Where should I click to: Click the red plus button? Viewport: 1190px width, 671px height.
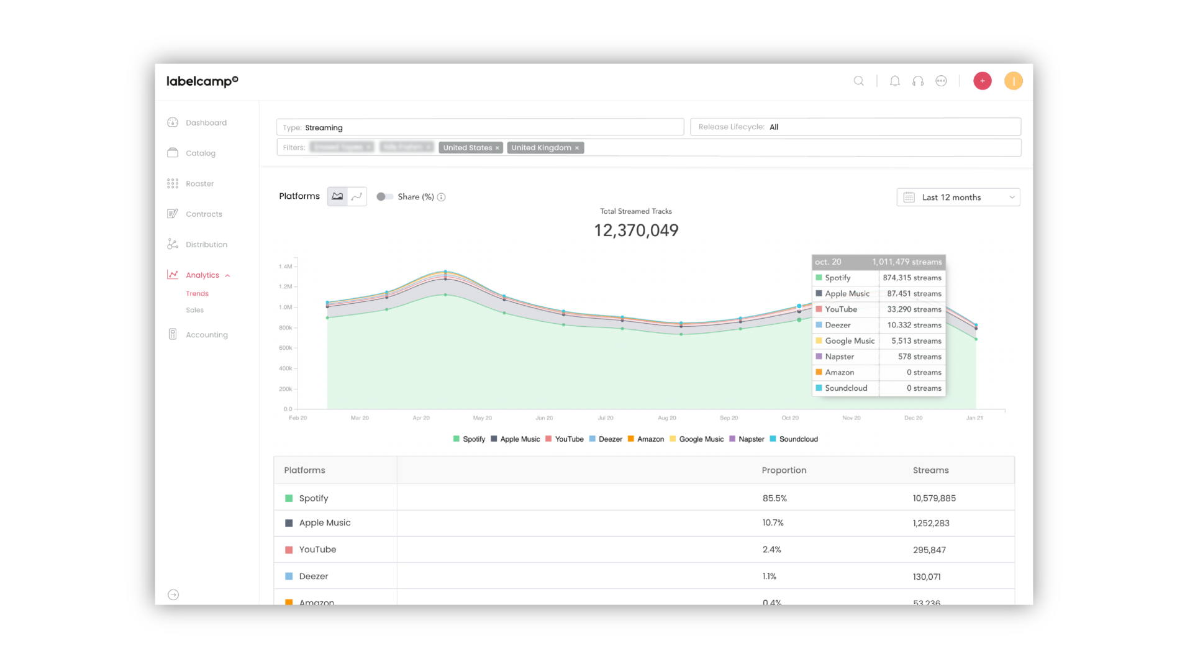982,81
